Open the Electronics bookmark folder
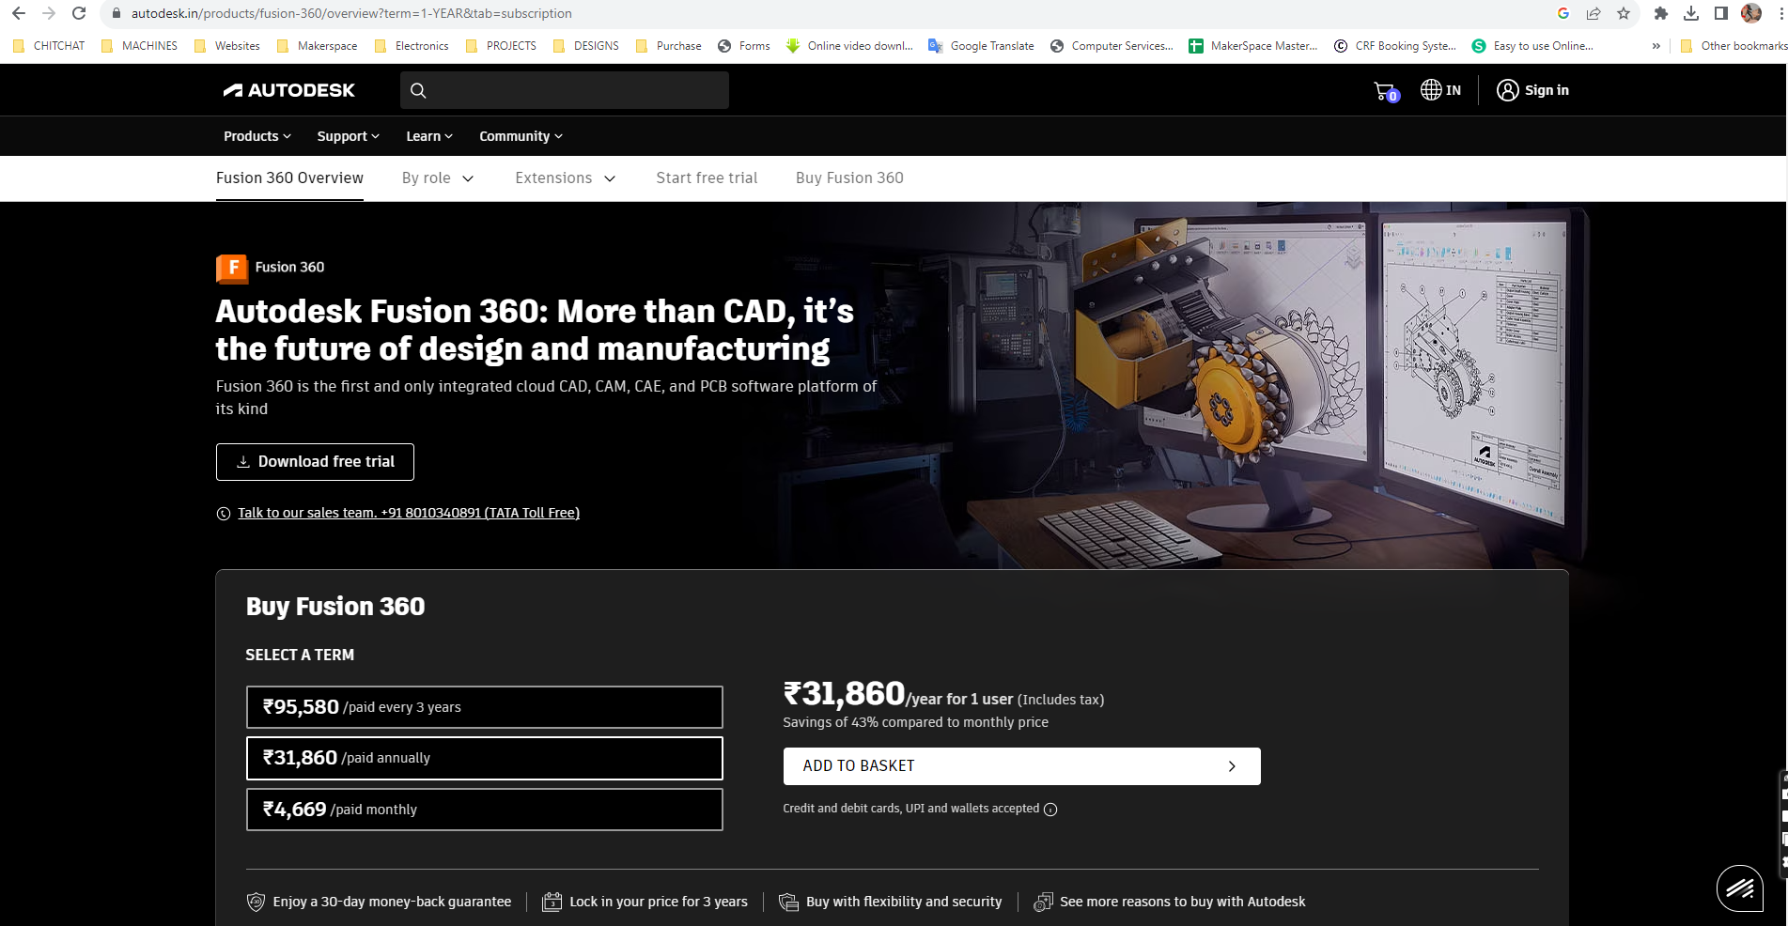This screenshot has width=1788, height=926. 412,46
